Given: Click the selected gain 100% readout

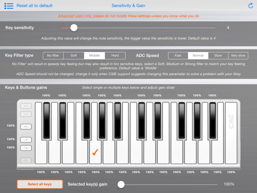Looking at the screenshot, I should tap(229, 184).
